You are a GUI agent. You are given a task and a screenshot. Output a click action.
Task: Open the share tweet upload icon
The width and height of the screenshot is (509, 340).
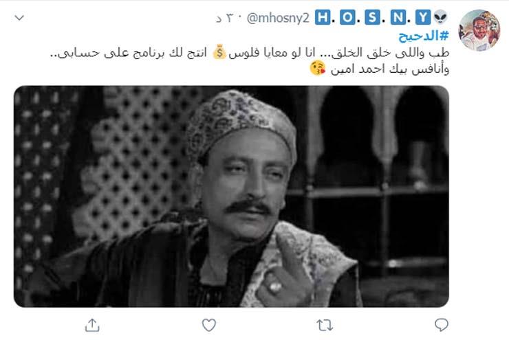92,325
